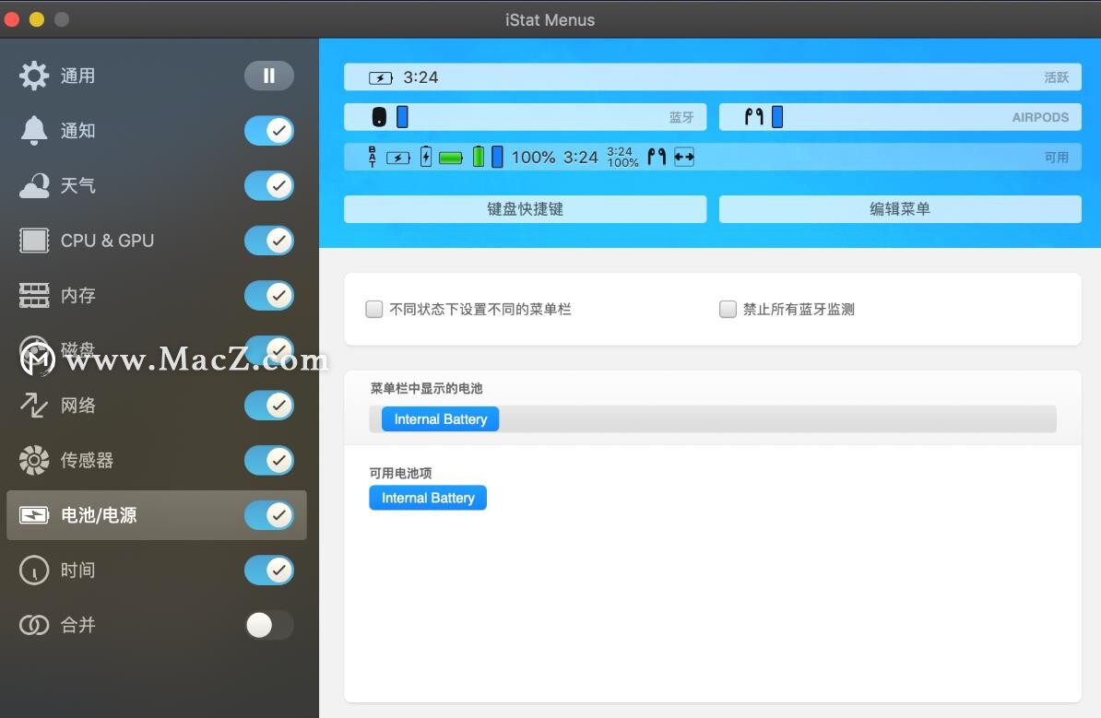The image size is (1101, 718).
Task: Check 禁止所有蓝牙监测 checkbox
Action: [728, 309]
